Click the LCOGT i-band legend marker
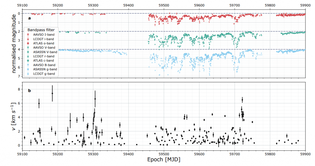 (x=28, y=39)
